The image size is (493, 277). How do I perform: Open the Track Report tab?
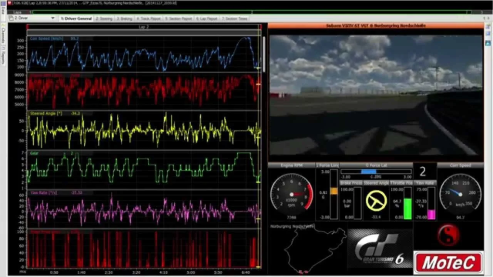pos(148,19)
